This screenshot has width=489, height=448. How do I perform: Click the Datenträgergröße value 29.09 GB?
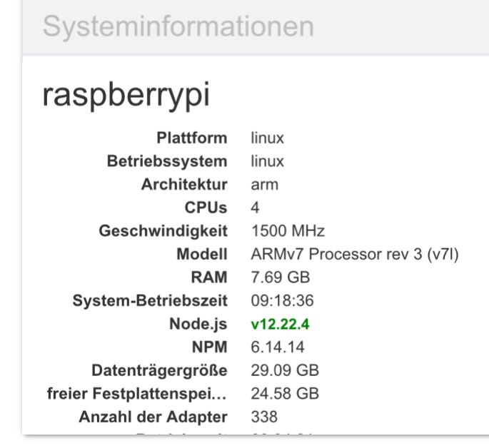point(285,371)
